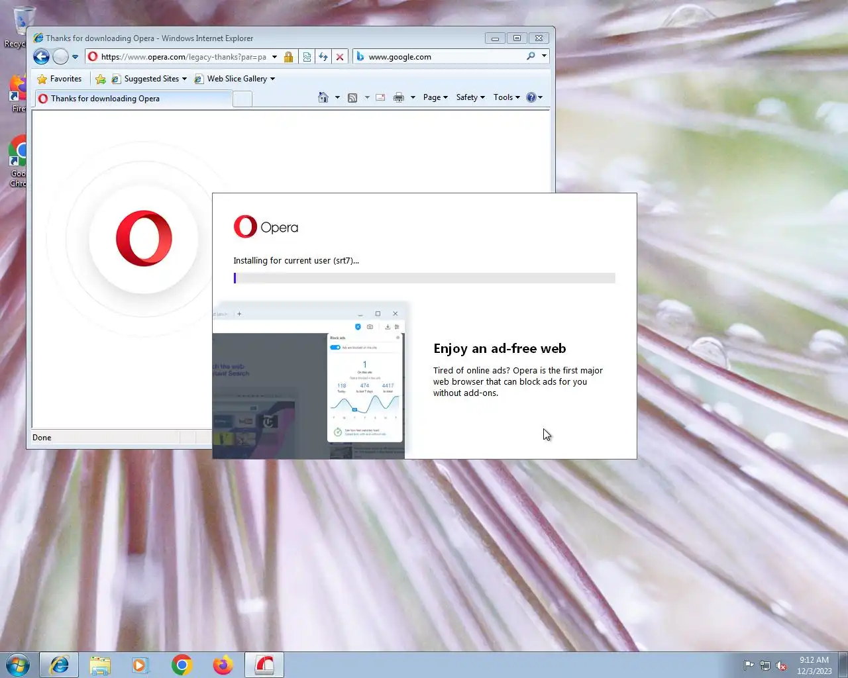This screenshot has width=848, height=678.
Task: Close the Internet Explorer window
Action: 539,38
